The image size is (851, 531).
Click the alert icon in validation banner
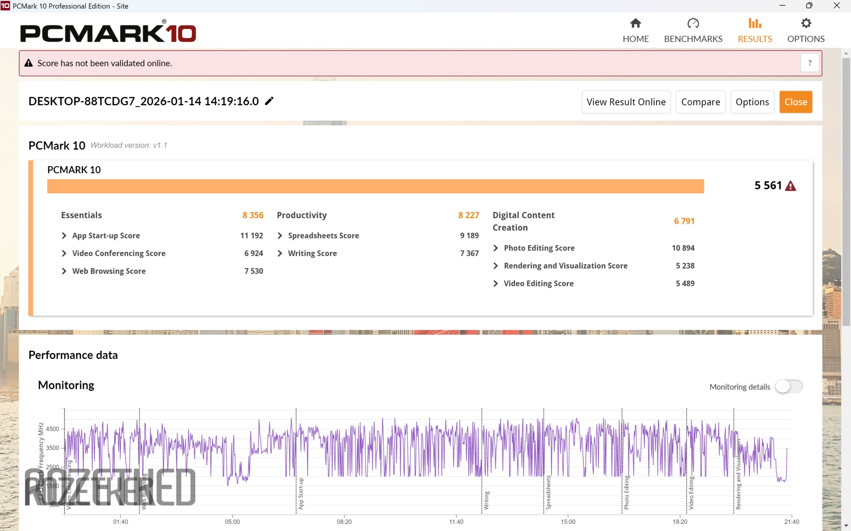pyautogui.click(x=28, y=63)
